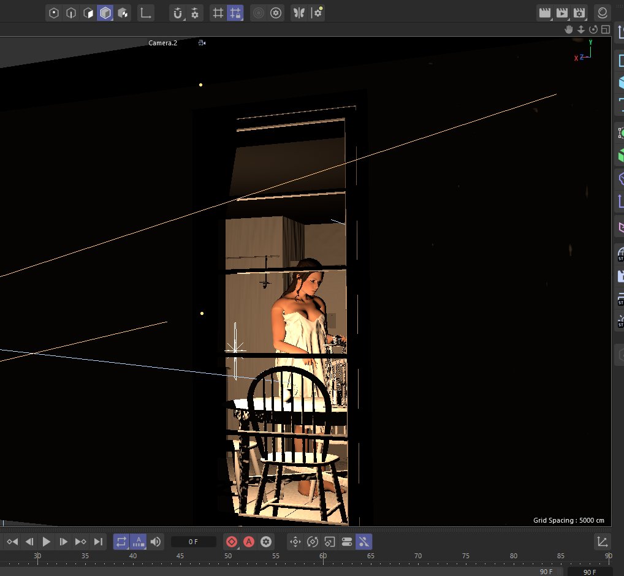Image resolution: width=624 pixels, height=576 pixels.
Task: Toggle the highlighted button beside loop
Action: [x=138, y=542]
